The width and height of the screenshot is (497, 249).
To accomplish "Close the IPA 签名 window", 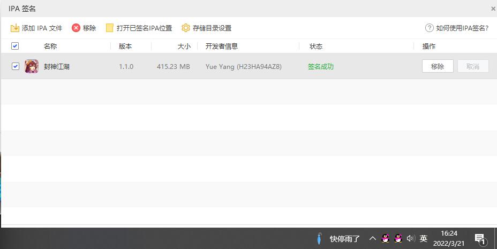I will coord(493,9).
